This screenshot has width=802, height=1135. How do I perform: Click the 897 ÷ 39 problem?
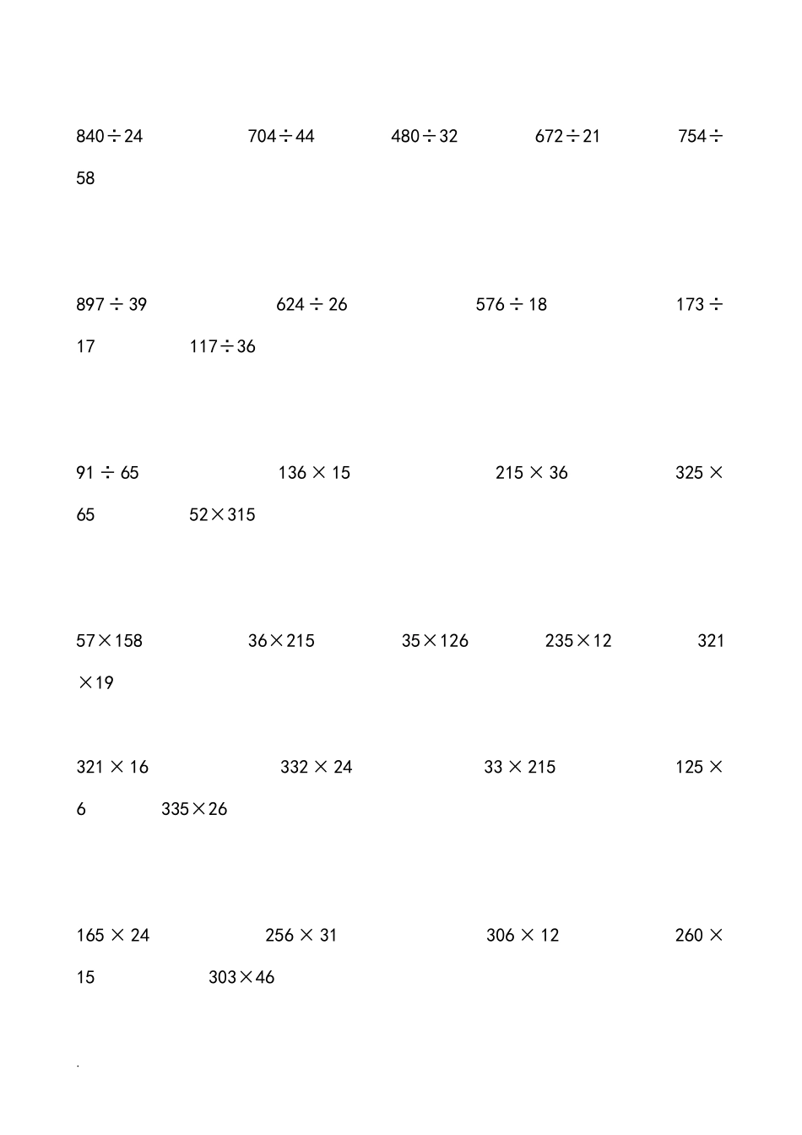click(111, 304)
